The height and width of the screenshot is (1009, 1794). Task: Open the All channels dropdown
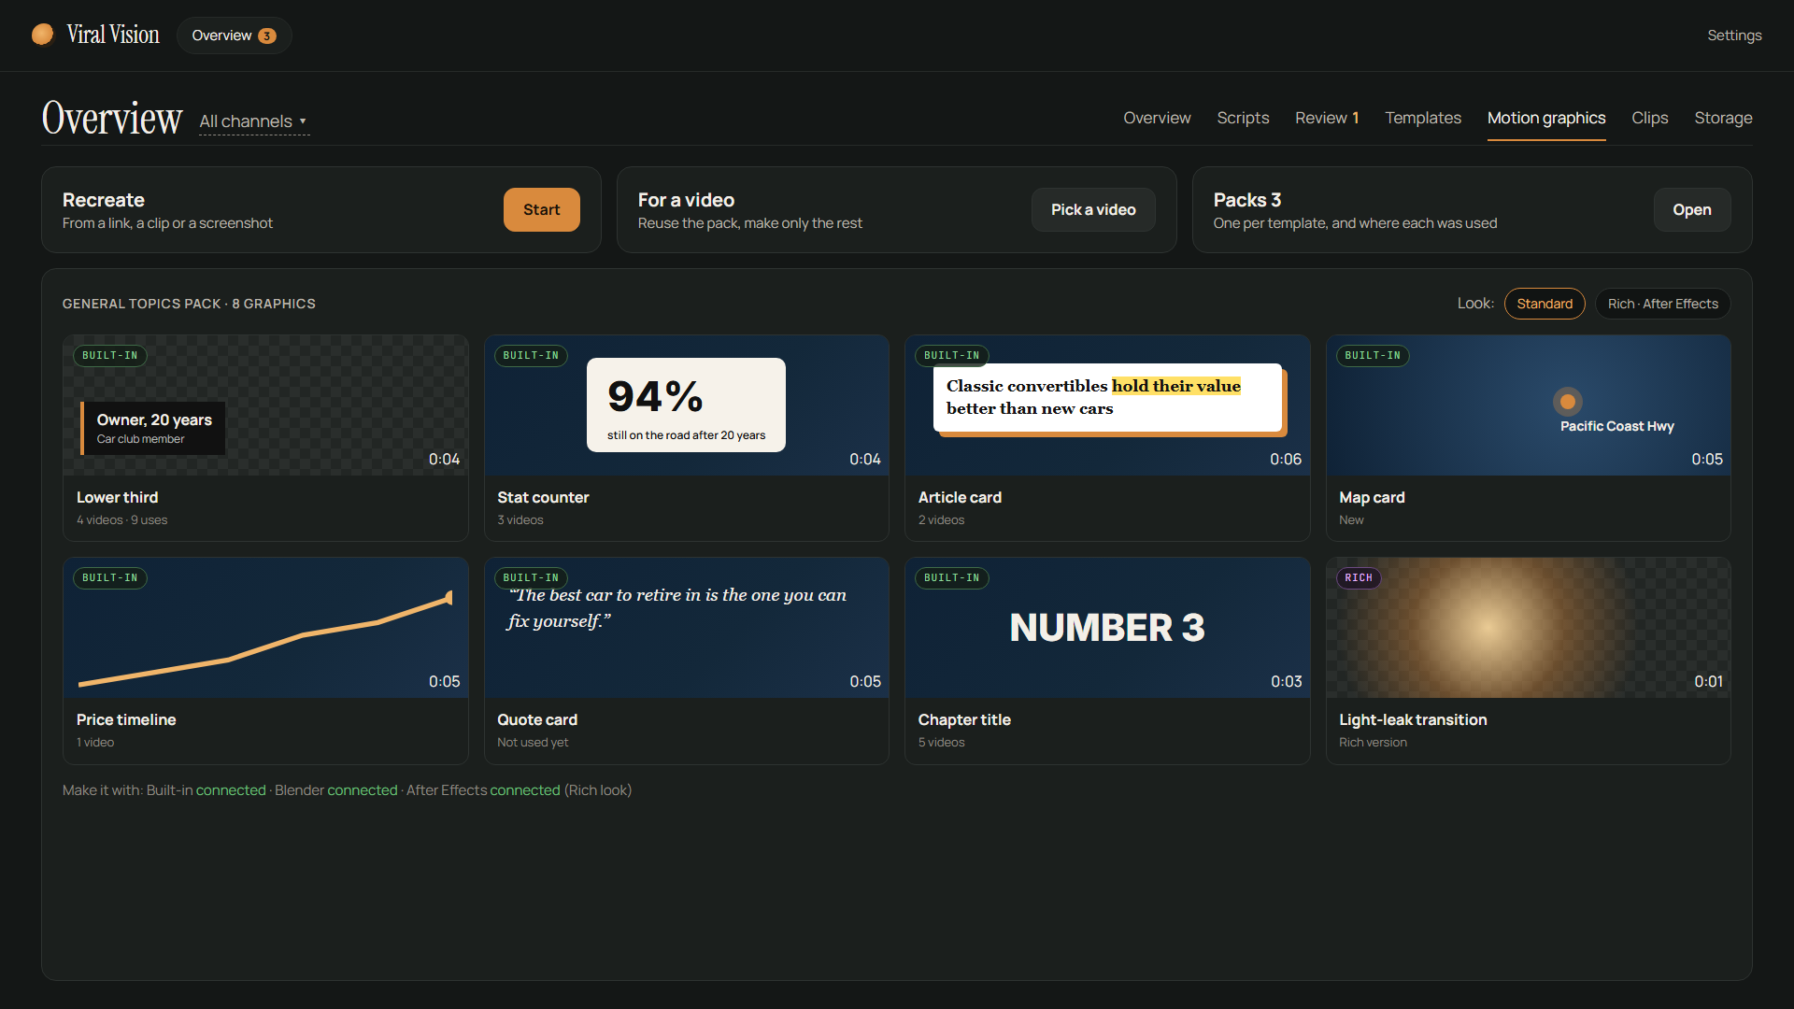[253, 121]
